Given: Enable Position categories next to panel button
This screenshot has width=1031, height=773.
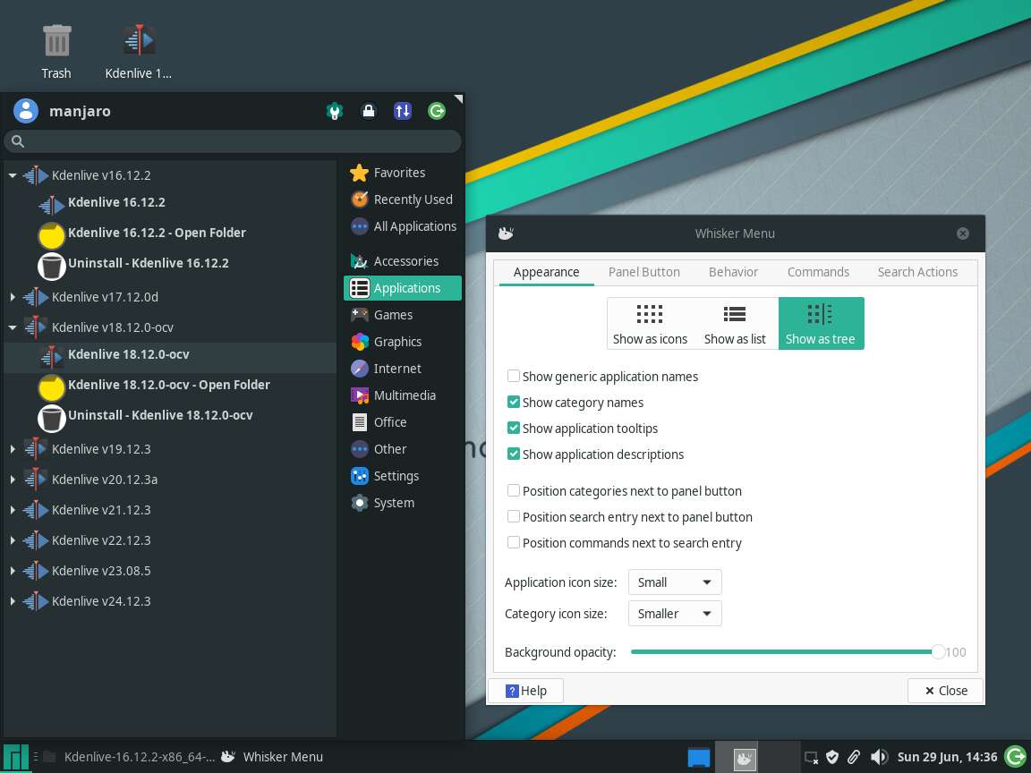Looking at the screenshot, I should (x=514, y=491).
